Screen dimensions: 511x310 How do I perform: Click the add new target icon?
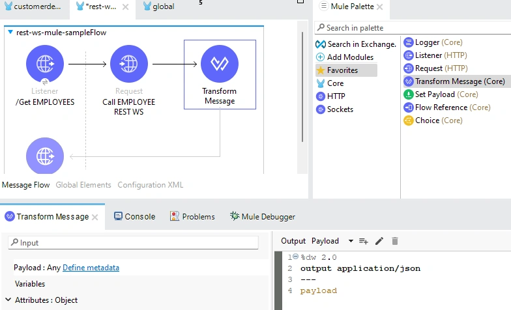pyautogui.click(x=364, y=241)
